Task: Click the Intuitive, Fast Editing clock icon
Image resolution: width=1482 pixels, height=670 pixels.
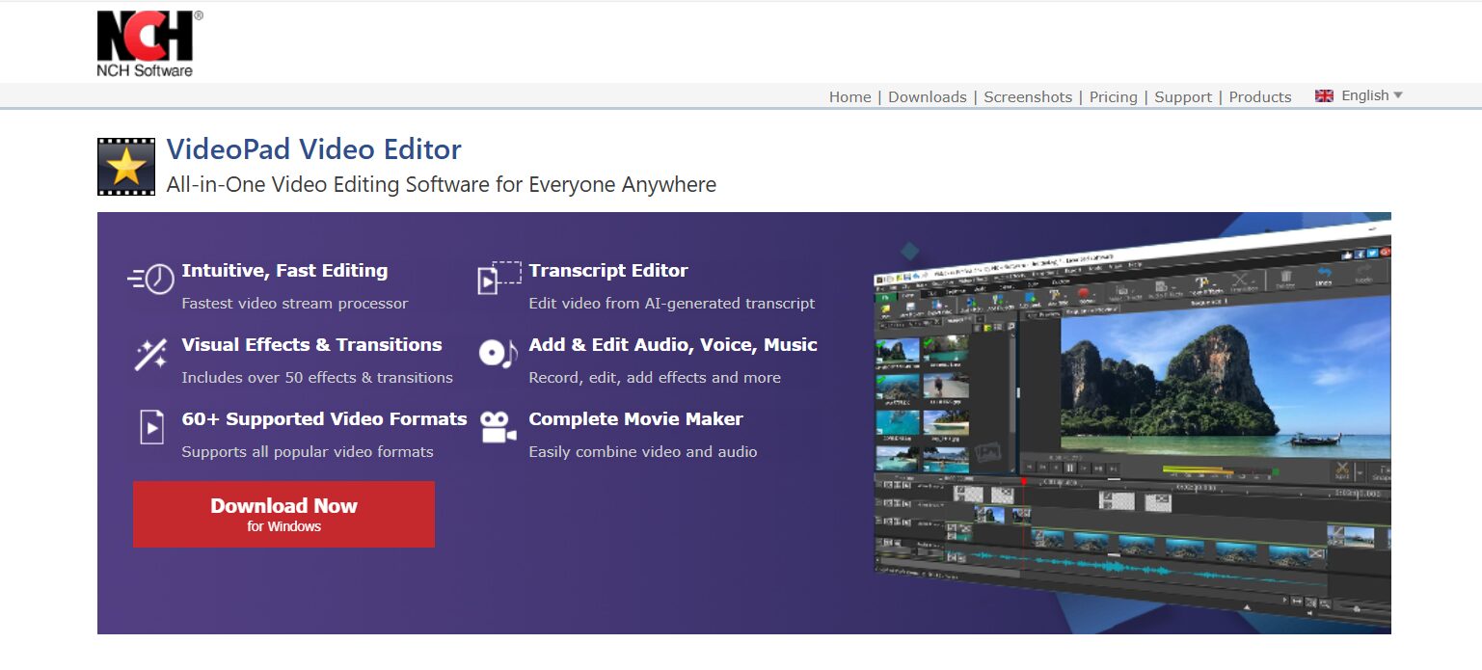Action: [x=151, y=279]
